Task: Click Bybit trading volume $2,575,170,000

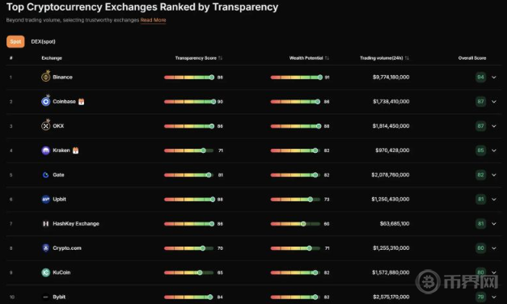Action: click(x=391, y=297)
